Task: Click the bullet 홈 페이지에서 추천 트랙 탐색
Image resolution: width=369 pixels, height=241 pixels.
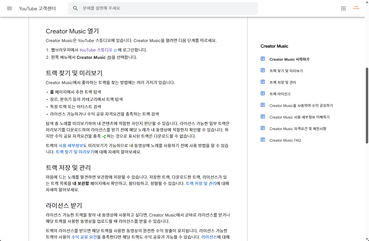Action: [75, 92]
